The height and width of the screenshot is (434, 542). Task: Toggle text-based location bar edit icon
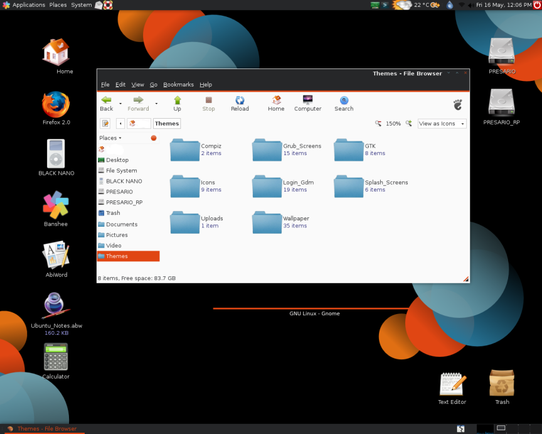(x=105, y=124)
